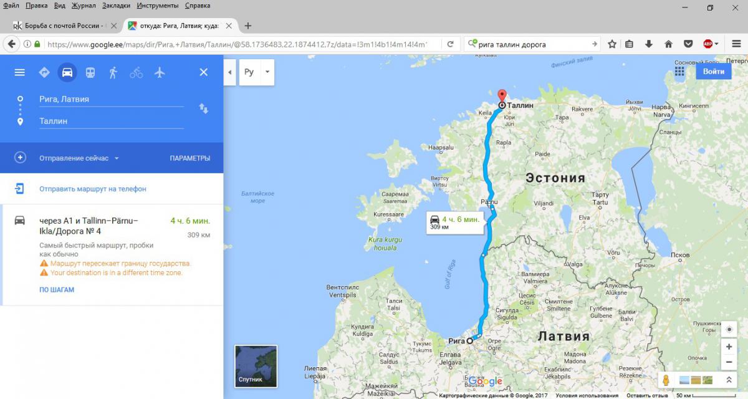
Task: Drop the Street View pegman icon
Action: click(x=666, y=380)
